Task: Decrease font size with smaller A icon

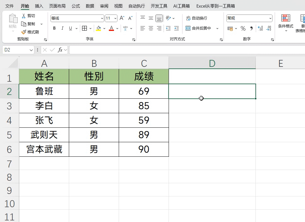Action: coord(130,18)
